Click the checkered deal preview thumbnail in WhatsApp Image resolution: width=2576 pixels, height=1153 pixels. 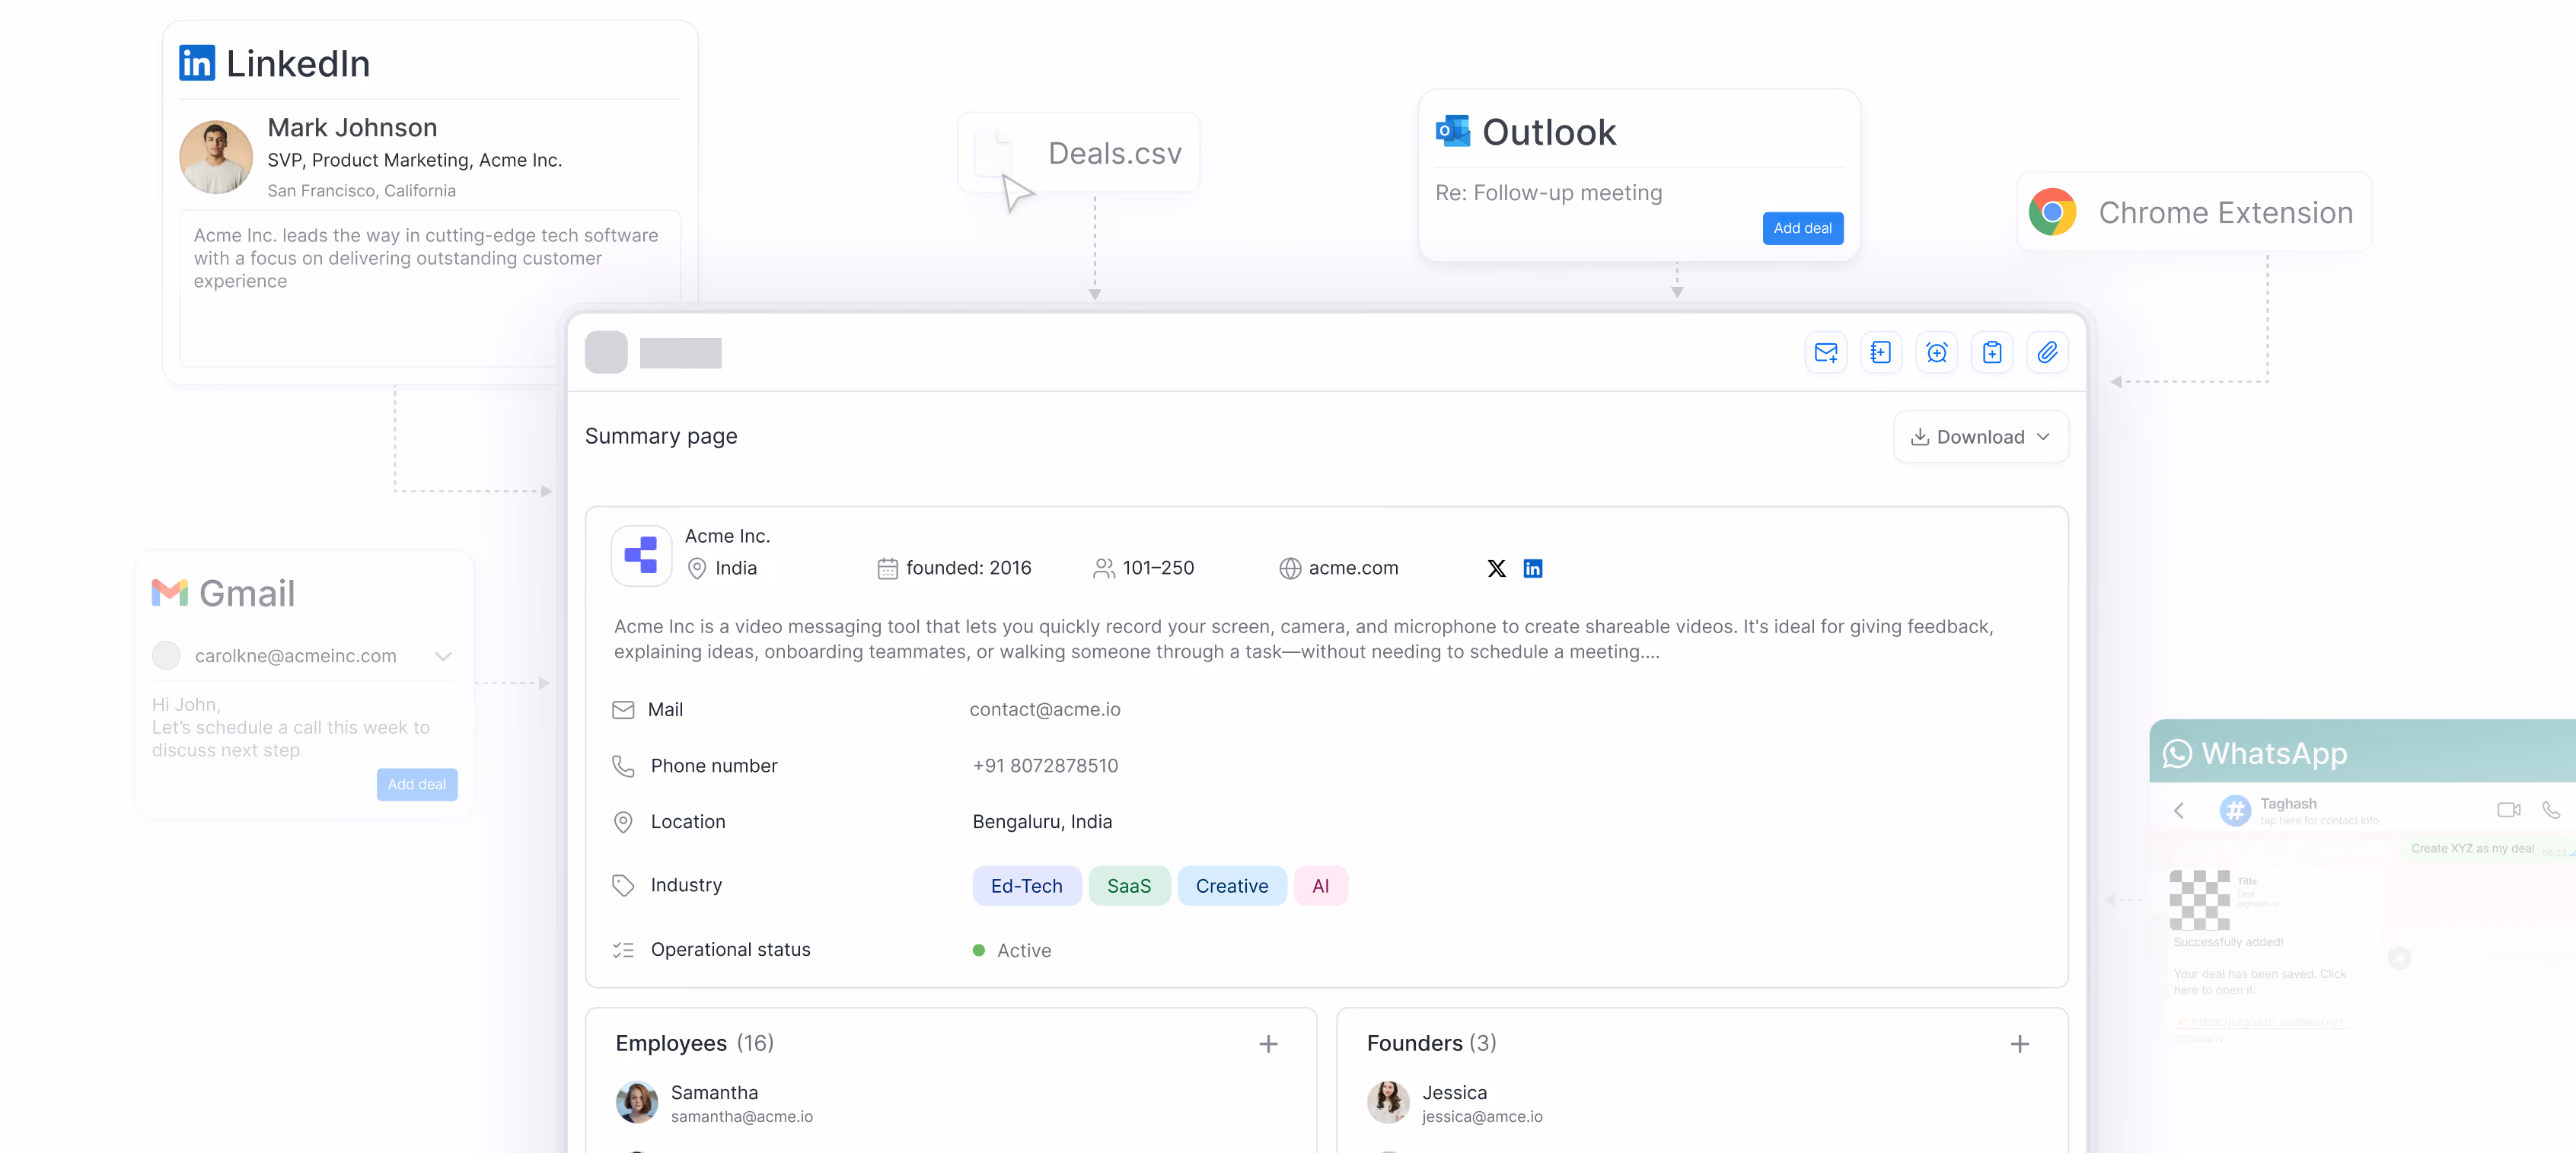click(x=2199, y=900)
